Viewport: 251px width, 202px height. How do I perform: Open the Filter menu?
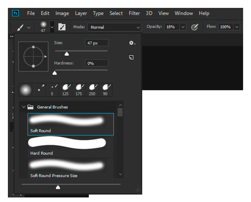[134, 13]
